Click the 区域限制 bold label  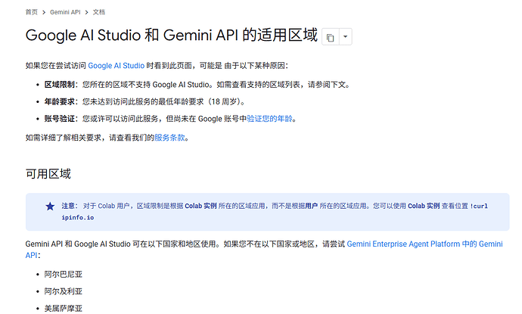(x=60, y=85)
